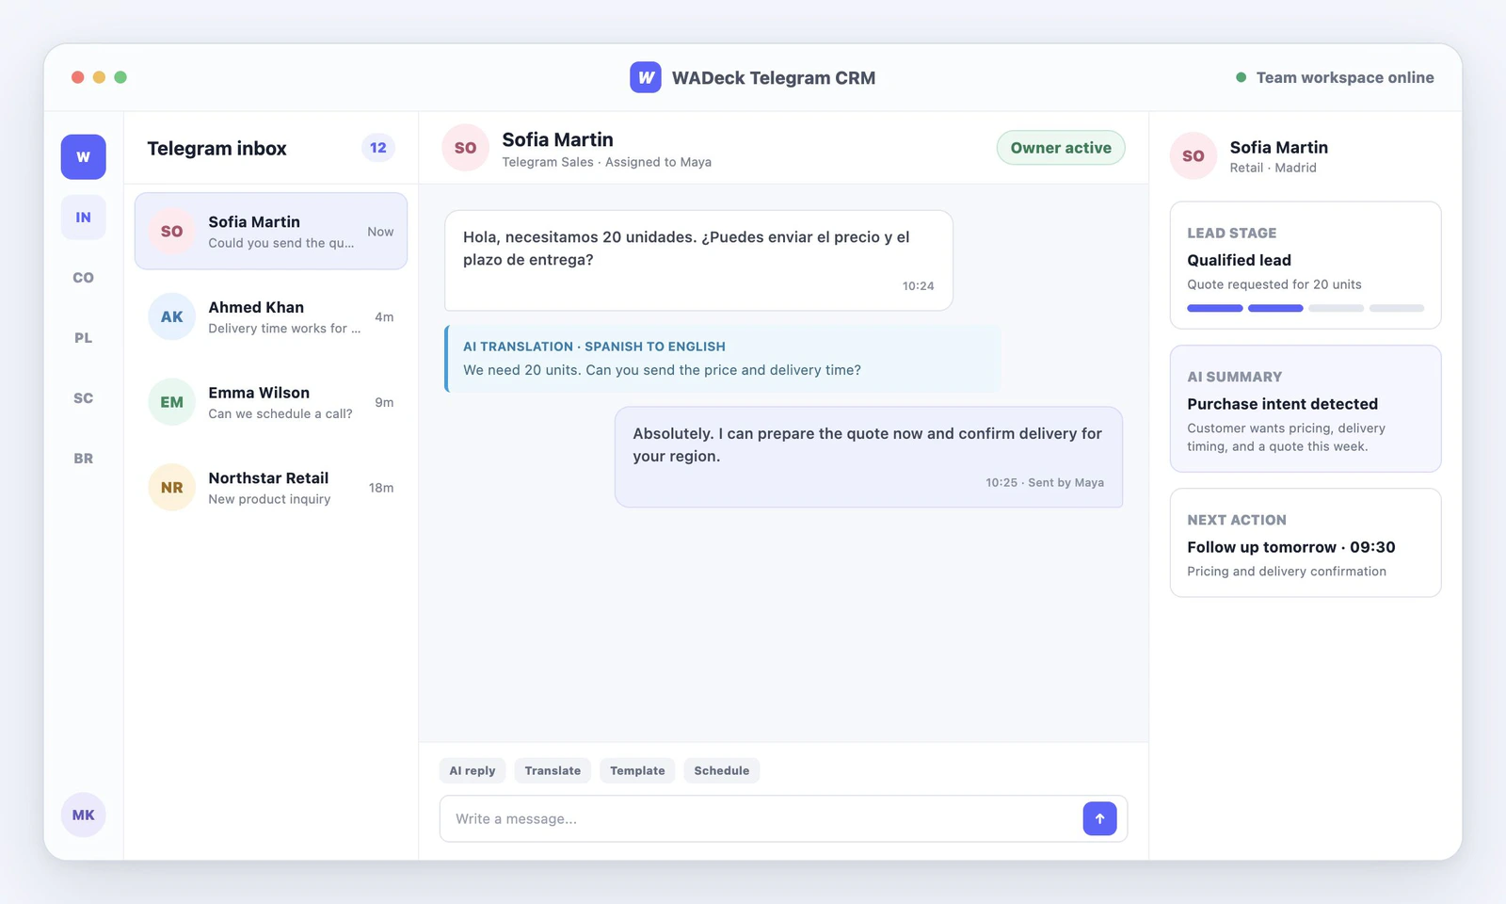The image size is (1506, 904).
Task: Click the EM avatar for Emma Wilson
Action: (172, 402)
